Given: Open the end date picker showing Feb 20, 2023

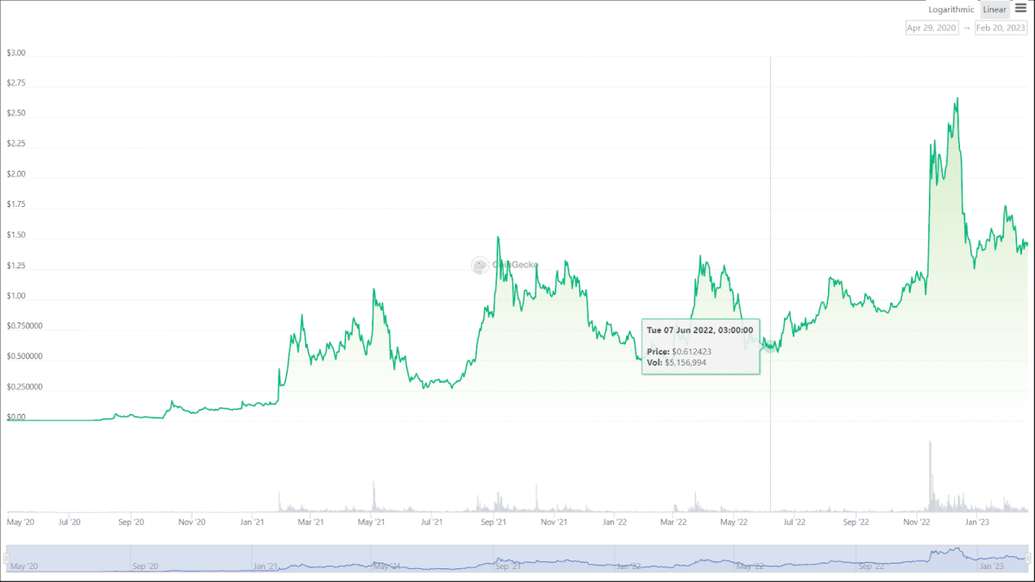Looking at the screenshot, I should [x=1000, y=27].
